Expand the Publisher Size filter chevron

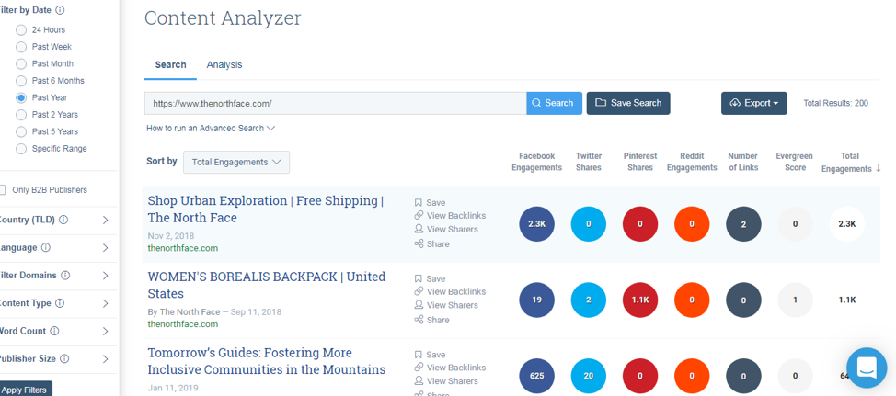click(105, 359)
